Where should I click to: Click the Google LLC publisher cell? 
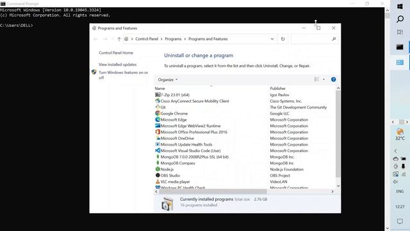click(279, 114)
